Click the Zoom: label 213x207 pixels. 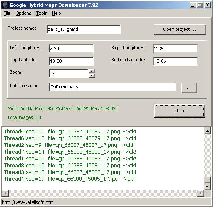tap(16, 72)
